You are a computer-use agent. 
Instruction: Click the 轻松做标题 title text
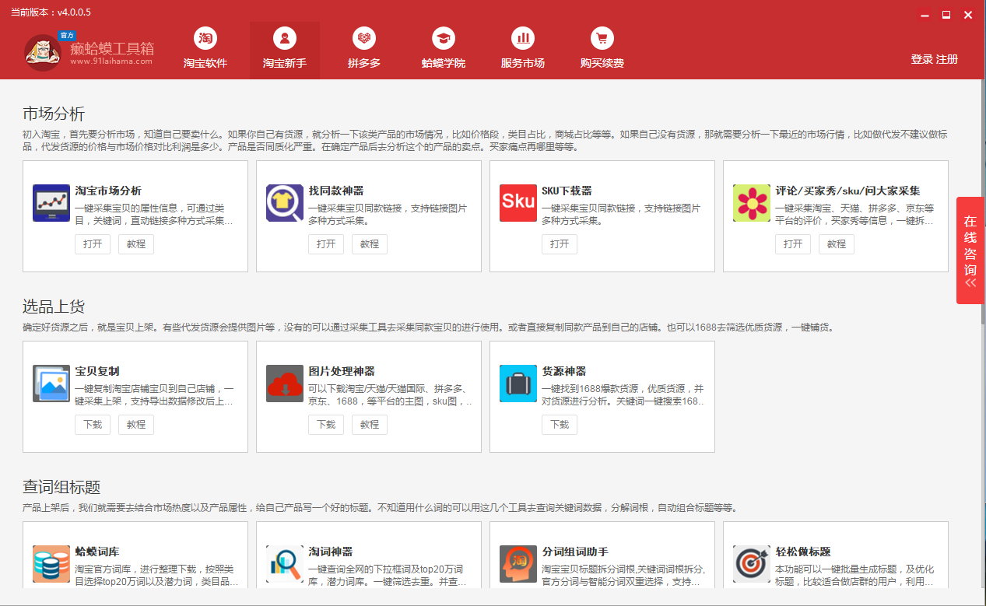803,552
